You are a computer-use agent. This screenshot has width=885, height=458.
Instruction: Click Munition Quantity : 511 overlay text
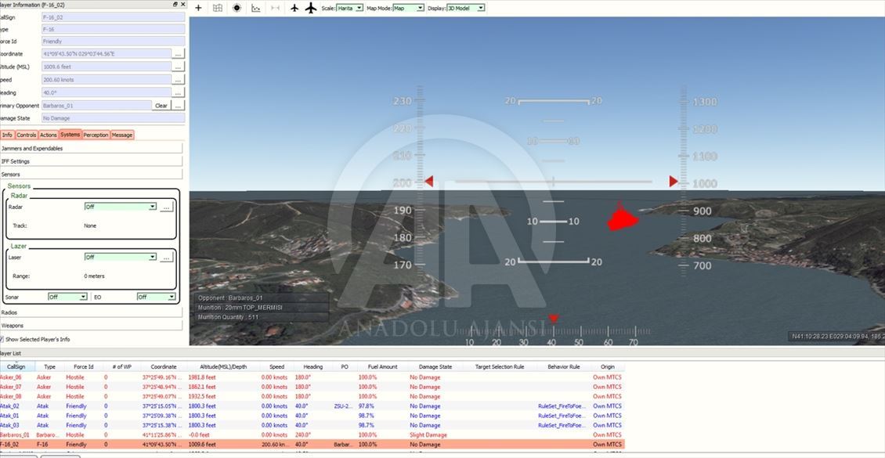[x=226, y=317]
